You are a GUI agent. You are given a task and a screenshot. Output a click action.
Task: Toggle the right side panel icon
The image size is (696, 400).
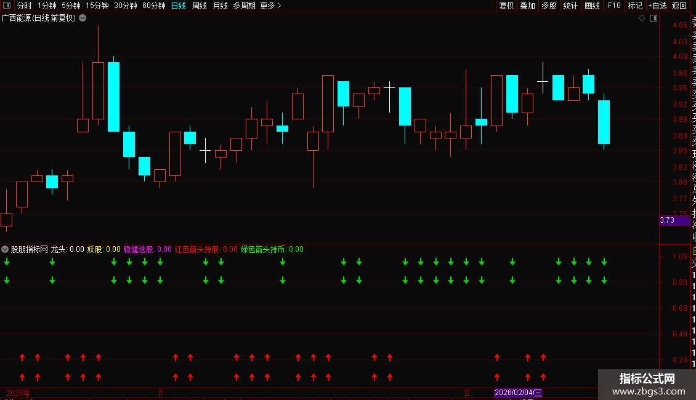[x=654, y=18]
